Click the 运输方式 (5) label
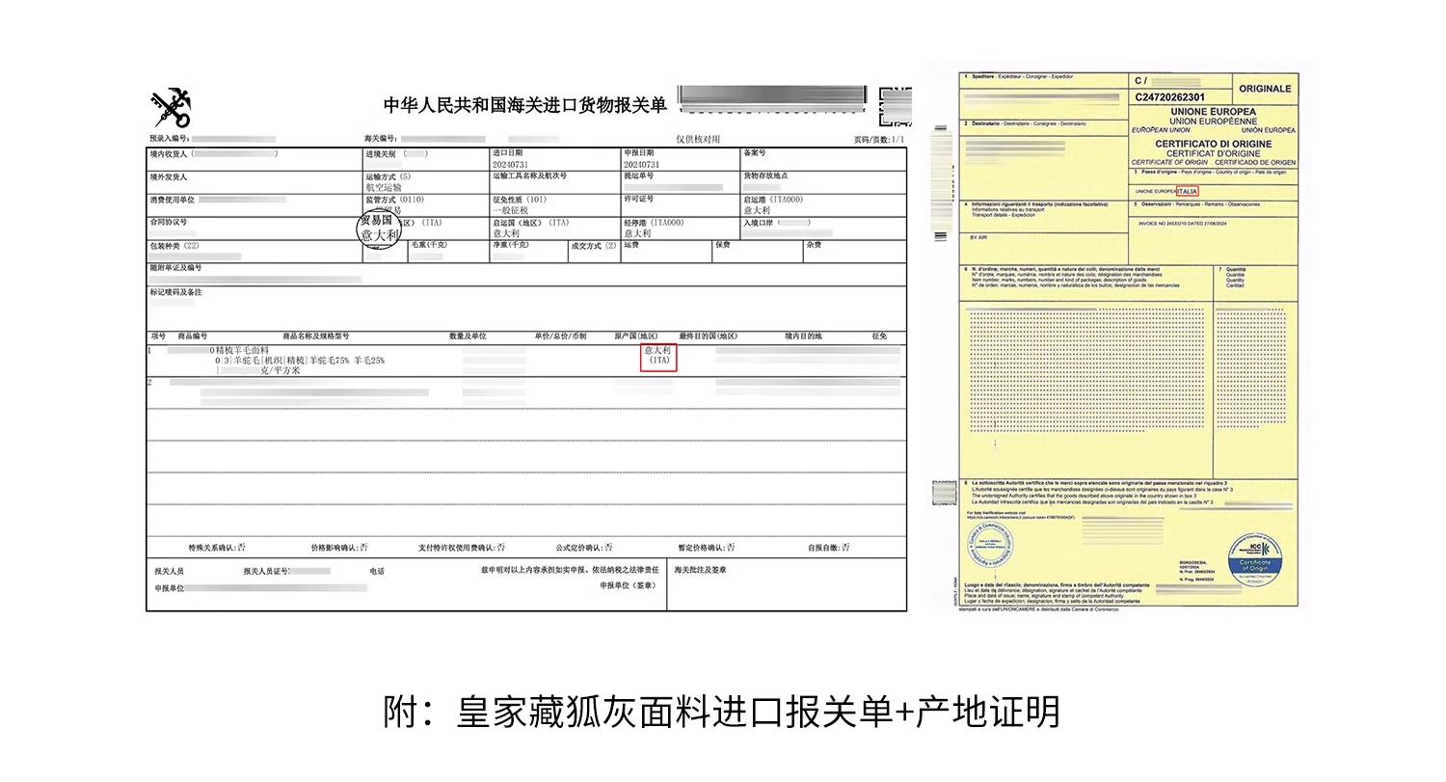The height and width of the screenshot is (782, 1446). [388, 176]
